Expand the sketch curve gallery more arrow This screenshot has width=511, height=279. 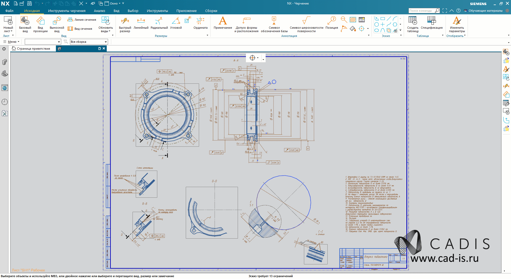click(401, 30)
